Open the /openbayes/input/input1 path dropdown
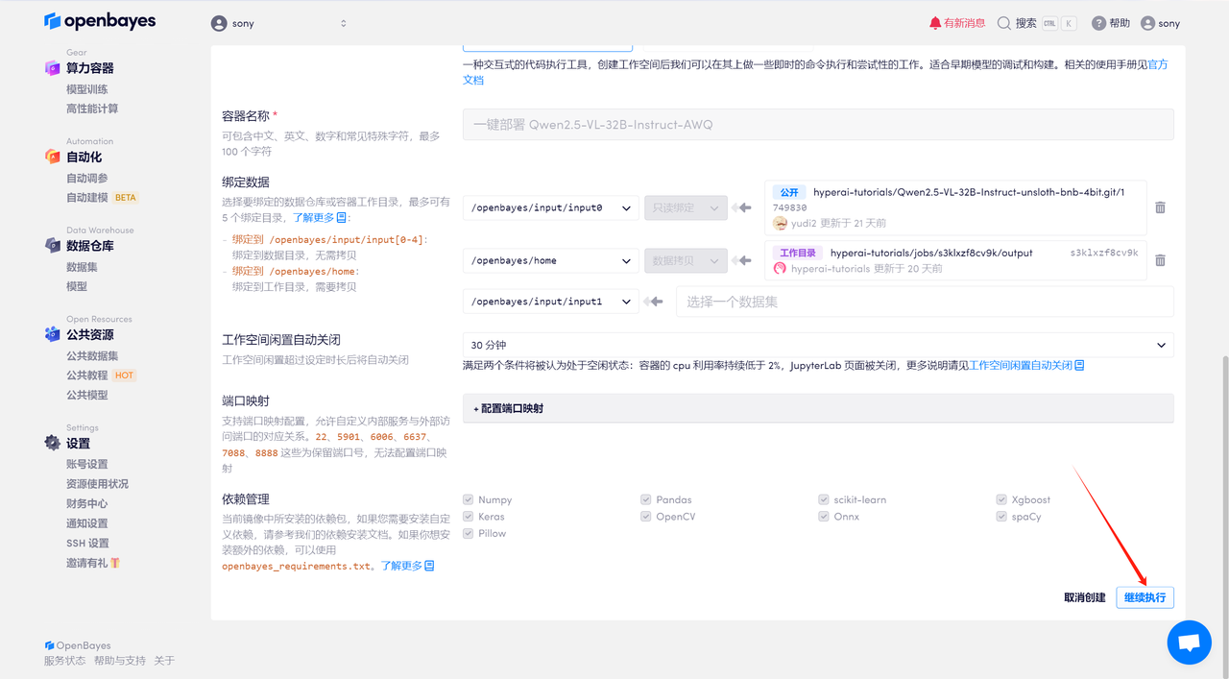The width and height of the screenshot is (1229, 679). point(551,302)
